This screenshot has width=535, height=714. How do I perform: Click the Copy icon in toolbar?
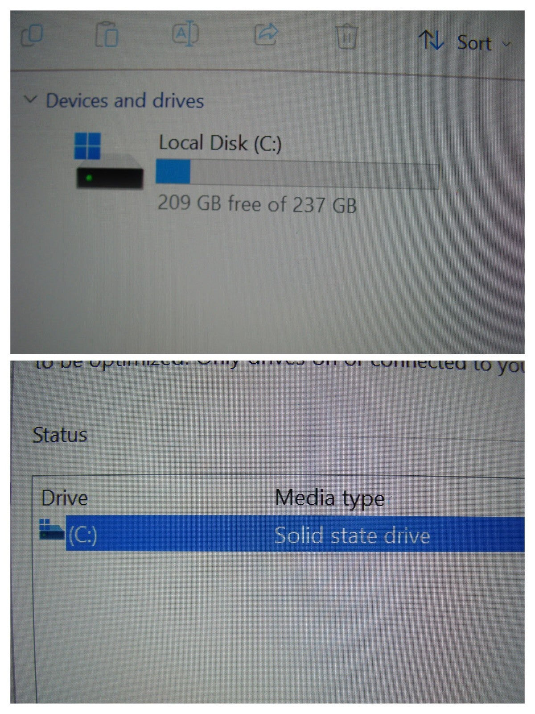pyautogui.click(x=32, y=35)
